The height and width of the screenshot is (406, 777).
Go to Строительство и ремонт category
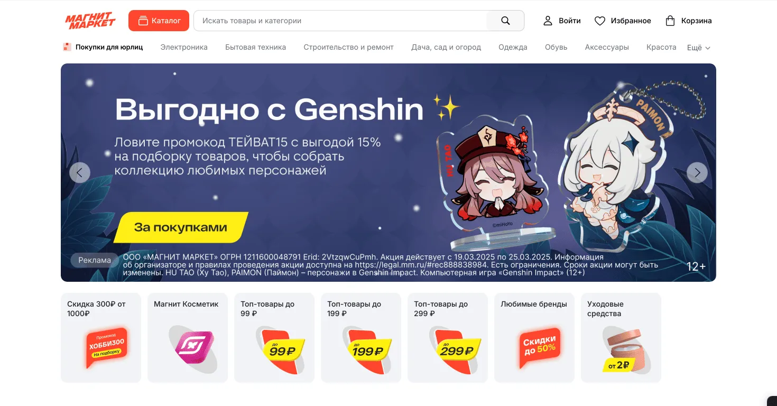click(348, 47)
